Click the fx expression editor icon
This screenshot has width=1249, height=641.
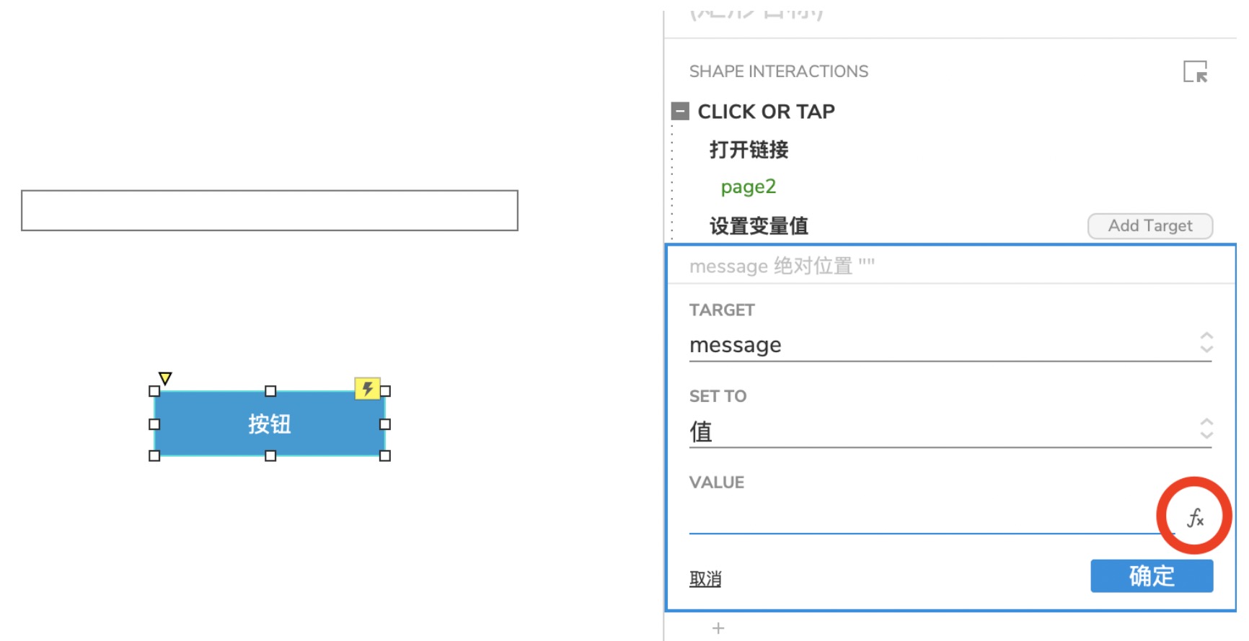pos(1195,517)
